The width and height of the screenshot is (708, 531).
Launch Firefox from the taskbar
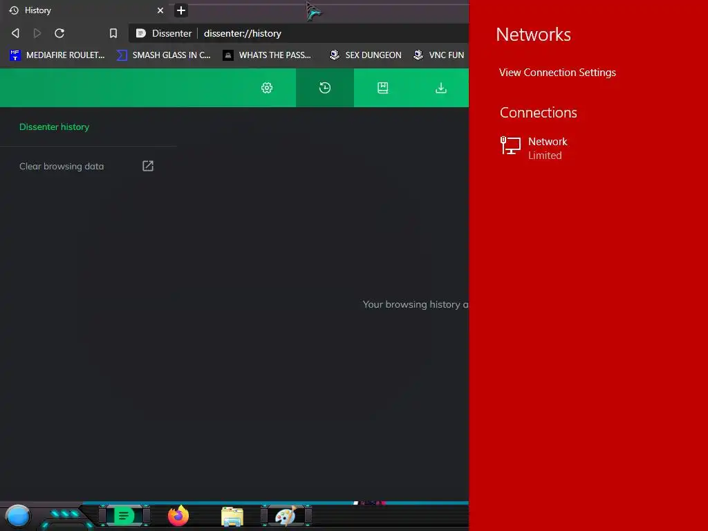coord(178,516)
